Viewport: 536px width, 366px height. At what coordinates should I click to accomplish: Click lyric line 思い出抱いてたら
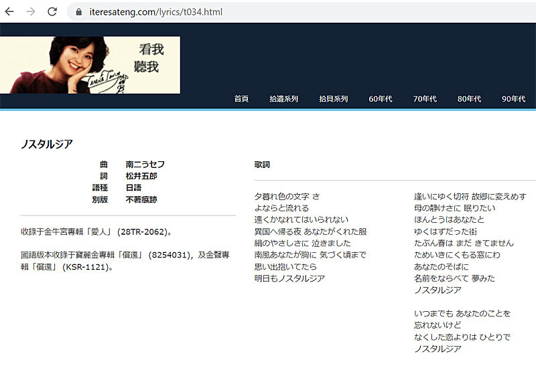click(x=285, y=266)
